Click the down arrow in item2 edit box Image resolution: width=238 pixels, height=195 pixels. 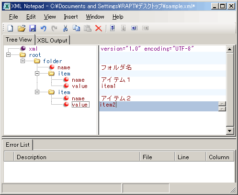pos(222,109)
